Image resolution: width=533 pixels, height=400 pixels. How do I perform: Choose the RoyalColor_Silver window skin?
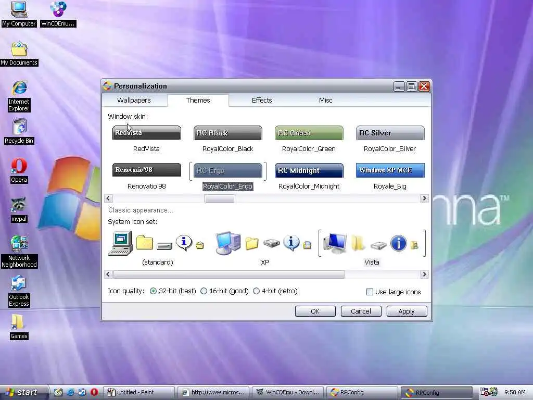tap(390, 139)
